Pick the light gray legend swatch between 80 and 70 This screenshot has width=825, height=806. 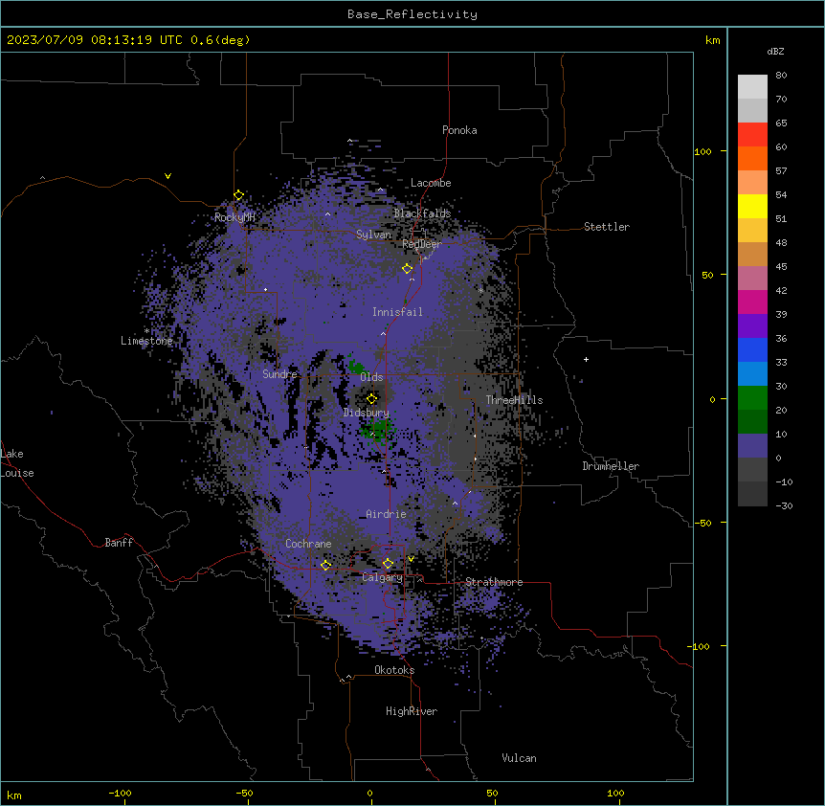click(x=752, y=86)
